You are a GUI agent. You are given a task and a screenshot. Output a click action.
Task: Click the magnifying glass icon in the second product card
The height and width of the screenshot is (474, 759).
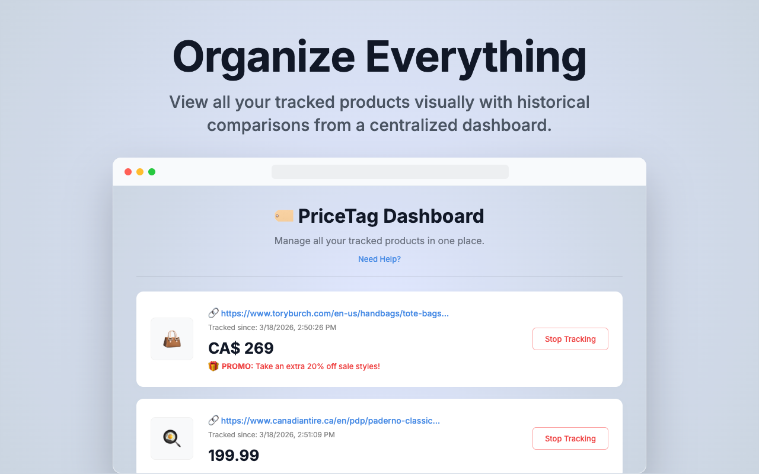click(x=171, y=438)
